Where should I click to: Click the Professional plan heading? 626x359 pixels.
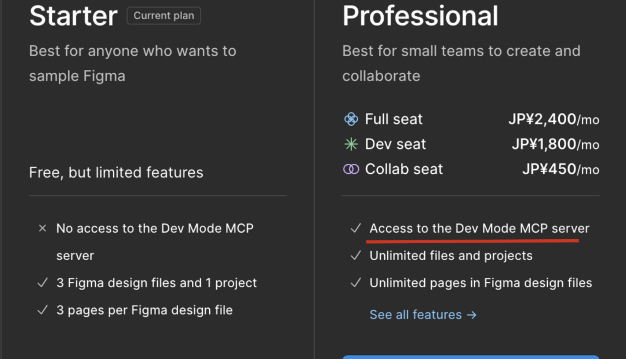pos(420,16)
